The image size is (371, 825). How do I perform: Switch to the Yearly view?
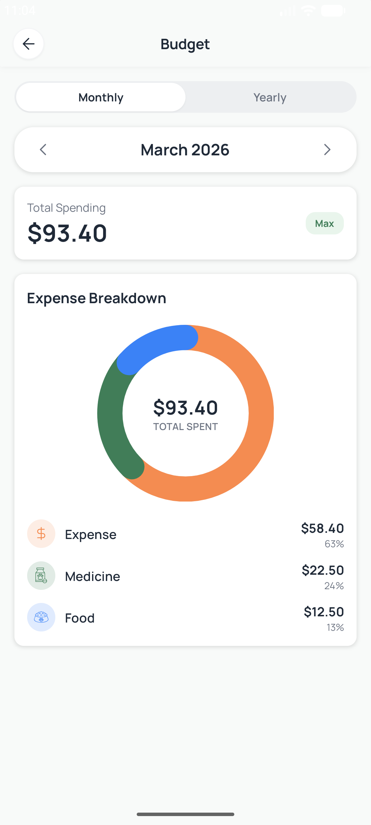pos(270,97)
